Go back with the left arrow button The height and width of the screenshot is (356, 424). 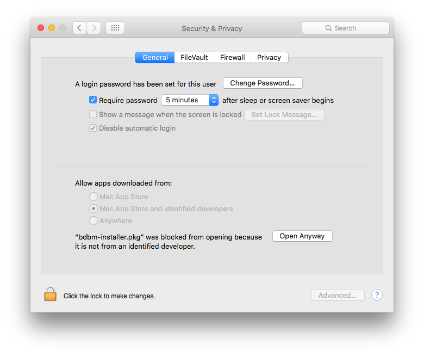click(79, 28)
